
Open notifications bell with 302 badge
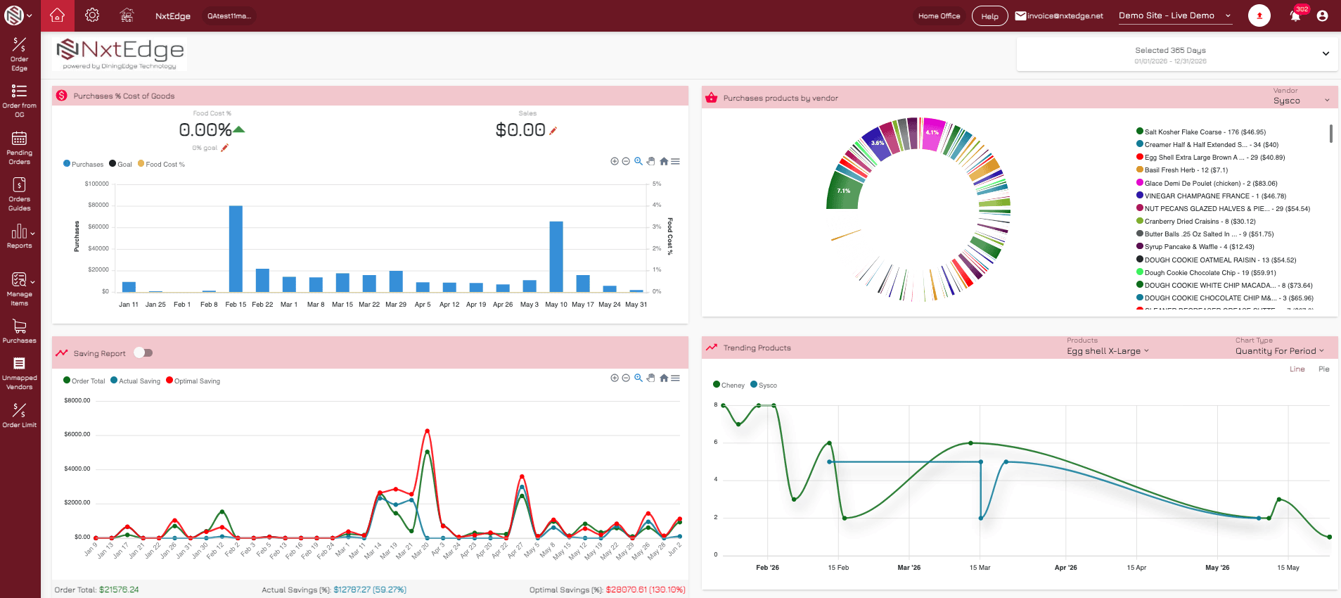(x=1295, y=15)
